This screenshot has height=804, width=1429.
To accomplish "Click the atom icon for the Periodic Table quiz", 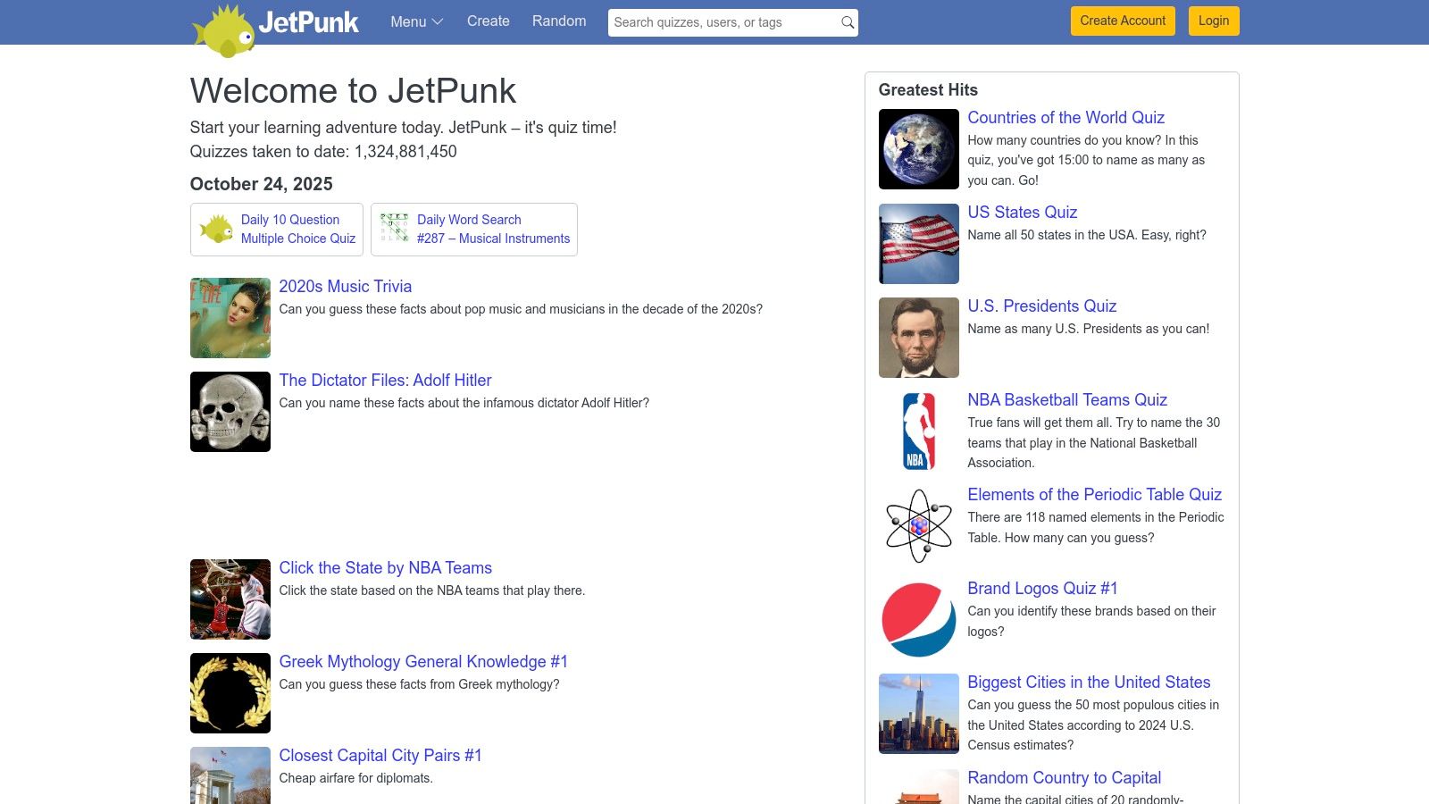I will pyautogui.click(x=918, y=525).
